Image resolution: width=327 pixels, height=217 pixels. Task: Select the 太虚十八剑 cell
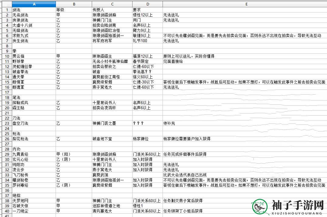[x=34, y=25]
